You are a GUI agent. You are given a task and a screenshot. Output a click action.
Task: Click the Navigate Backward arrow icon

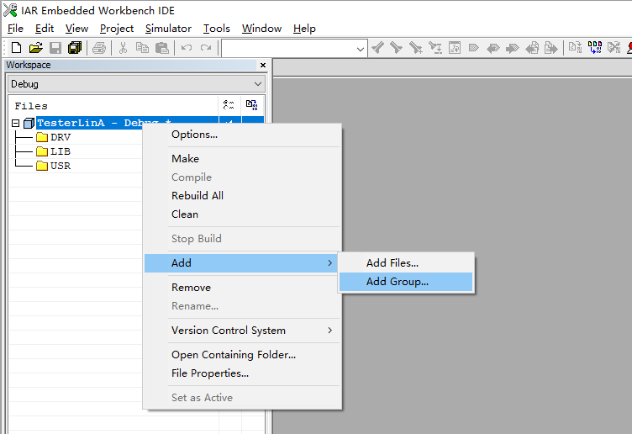coord(493,48)
